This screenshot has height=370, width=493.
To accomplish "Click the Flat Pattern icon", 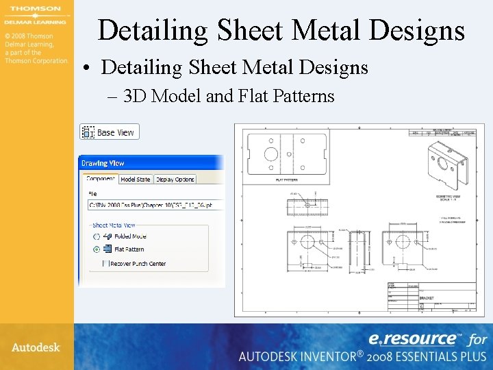I will click(108, 249).
